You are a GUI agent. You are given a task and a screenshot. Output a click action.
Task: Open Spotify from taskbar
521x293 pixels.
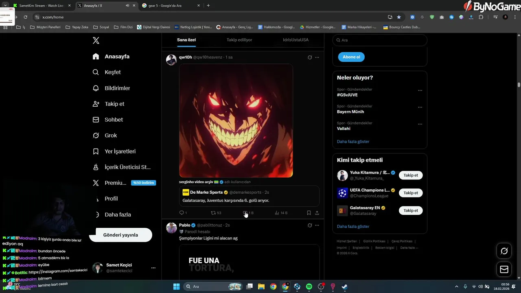309,286
